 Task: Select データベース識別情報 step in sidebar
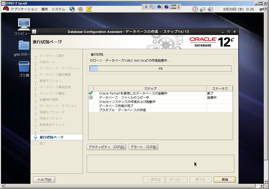[55, 75]
